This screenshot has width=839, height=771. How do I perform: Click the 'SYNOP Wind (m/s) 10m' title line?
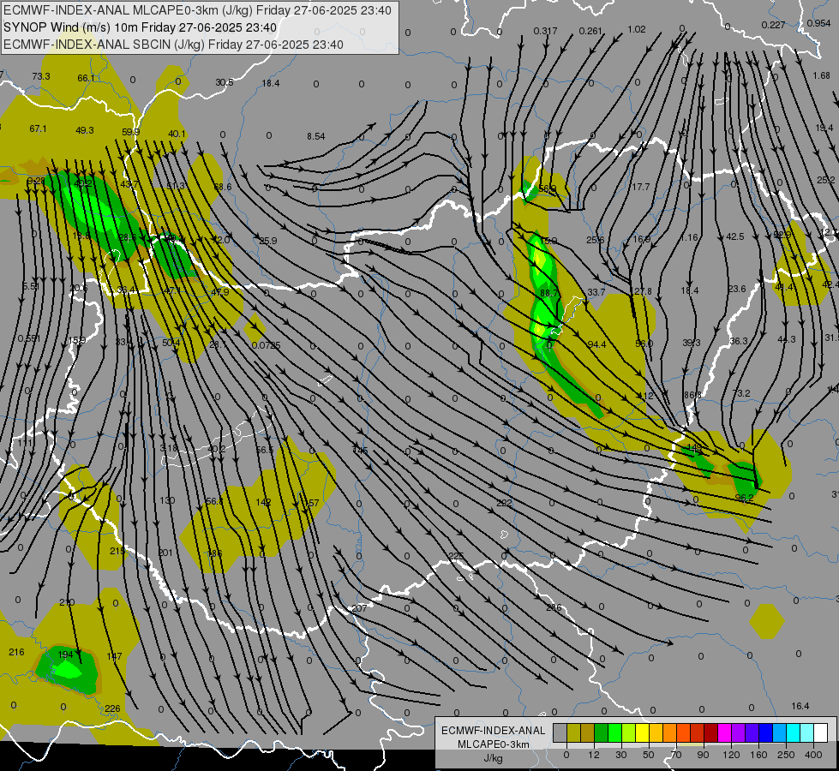[141, 27]
